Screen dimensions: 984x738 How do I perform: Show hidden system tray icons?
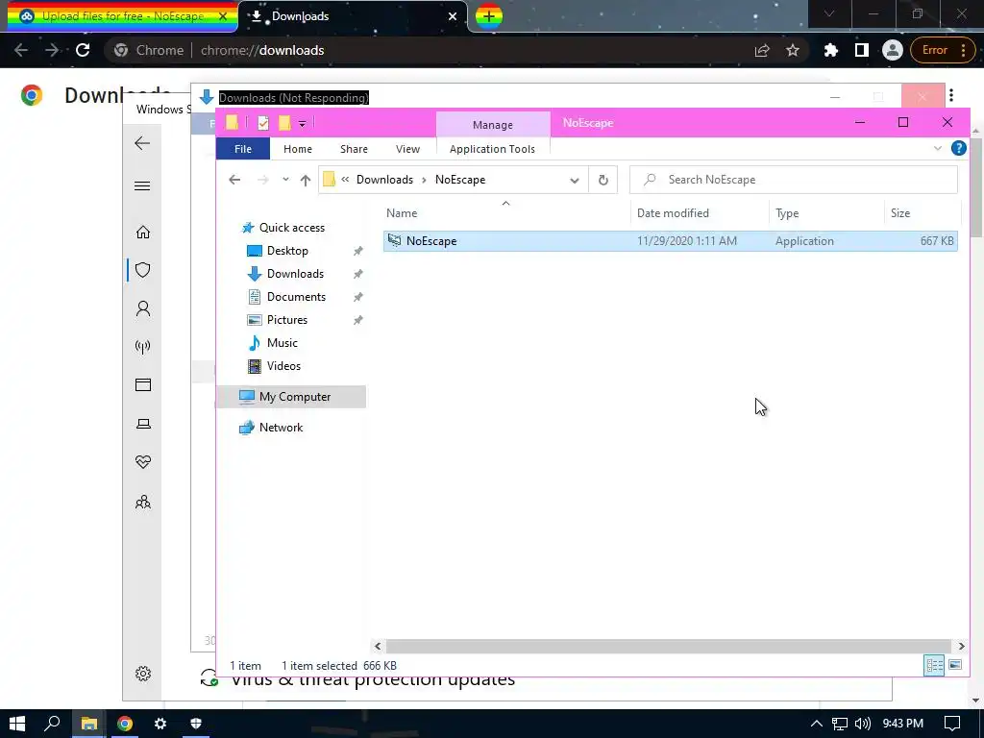pyautogui.click(x=816, y=724)
